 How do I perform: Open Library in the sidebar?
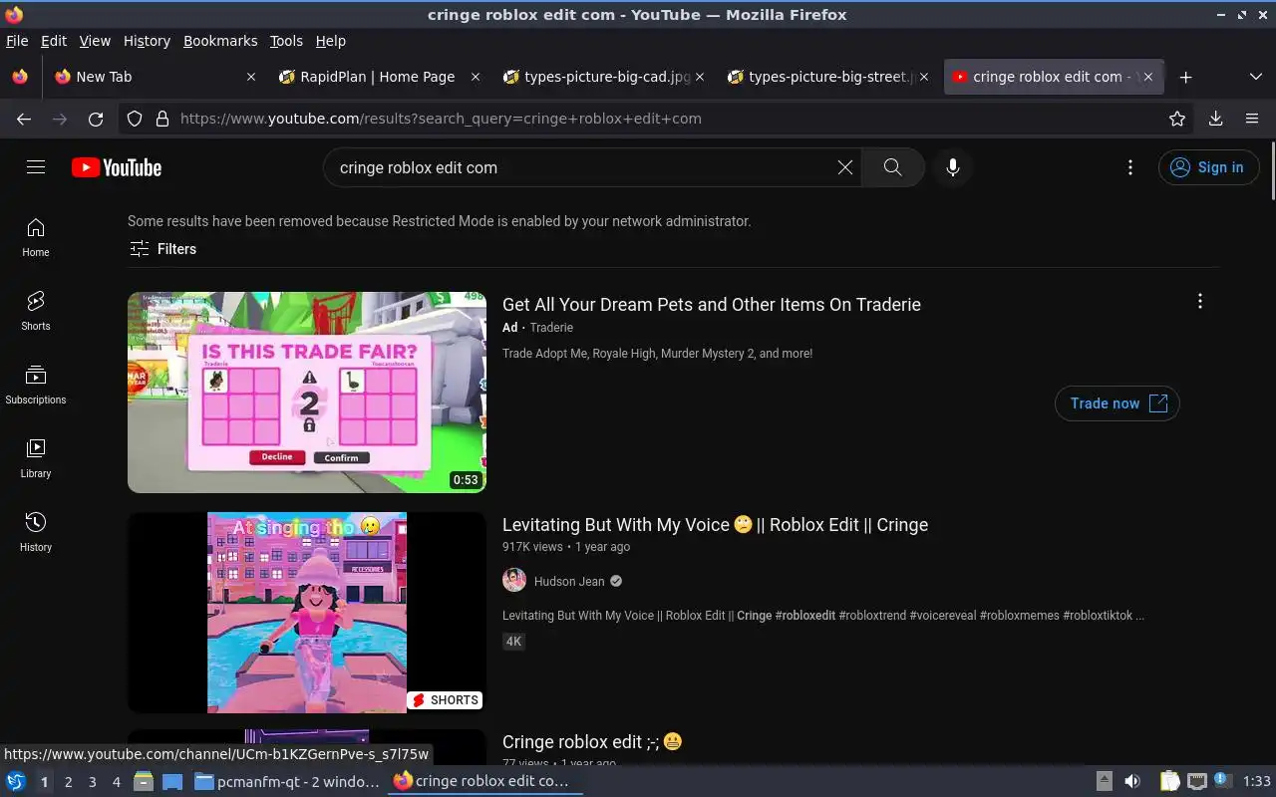(36, 459)
